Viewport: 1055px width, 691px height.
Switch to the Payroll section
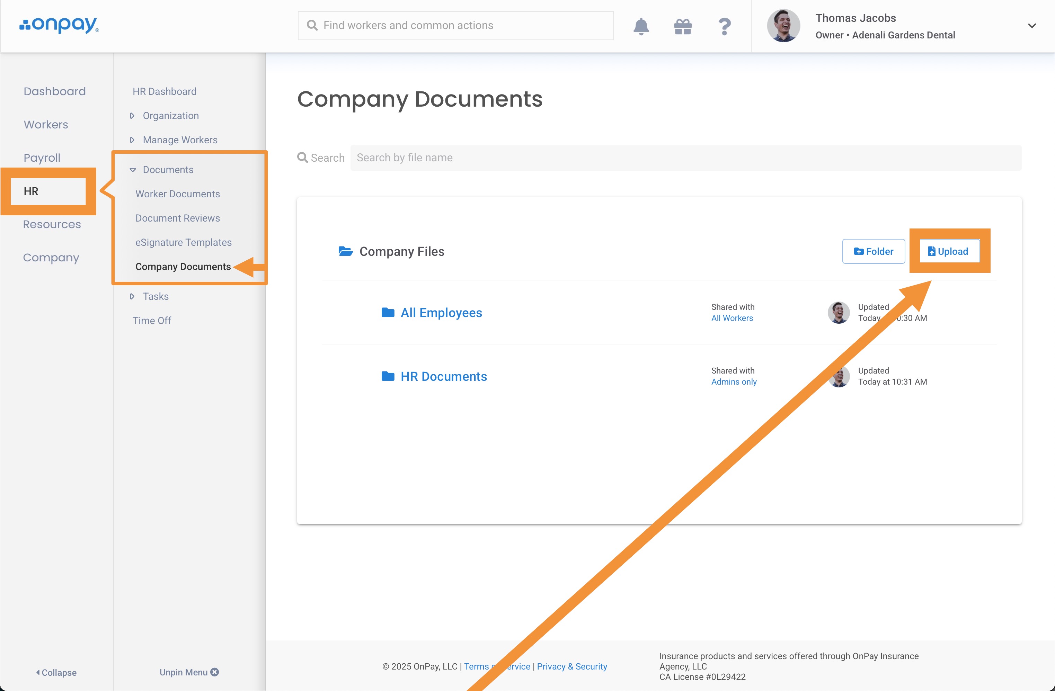pyautogui.click(x=42, y=158)
